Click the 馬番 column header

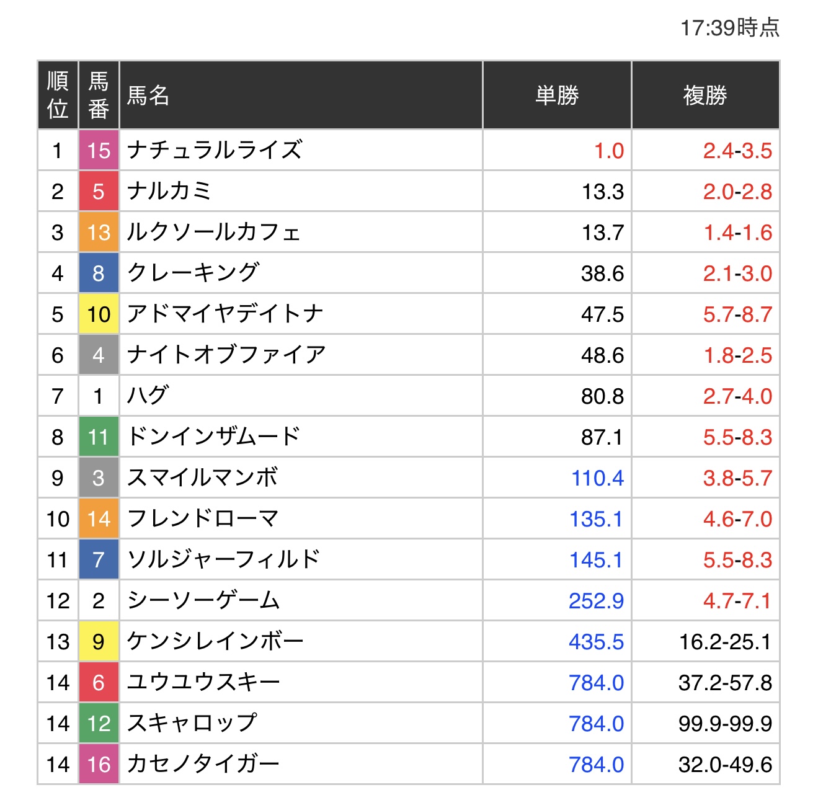click(99, 95)
